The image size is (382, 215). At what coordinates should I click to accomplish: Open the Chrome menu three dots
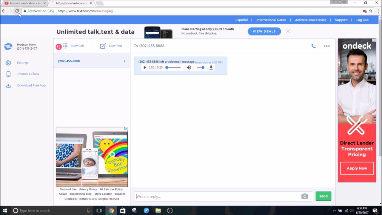[378, 11]
